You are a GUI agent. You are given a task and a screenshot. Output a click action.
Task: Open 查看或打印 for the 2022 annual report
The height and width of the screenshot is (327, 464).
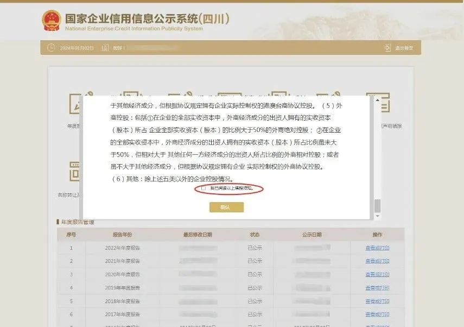[377, 248]
